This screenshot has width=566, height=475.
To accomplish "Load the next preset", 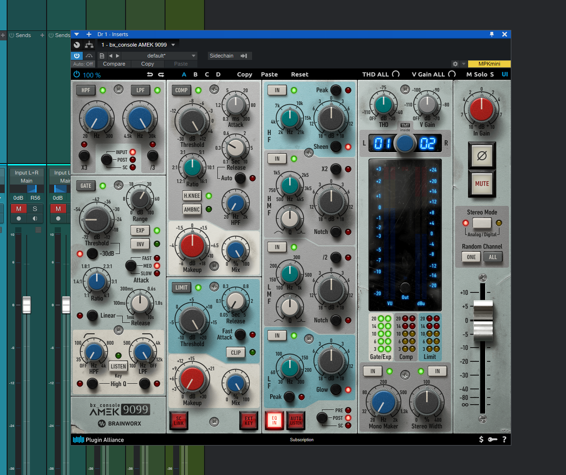I will tap(117, 56).
